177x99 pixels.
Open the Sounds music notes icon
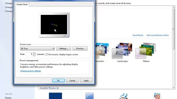[124, 96]
